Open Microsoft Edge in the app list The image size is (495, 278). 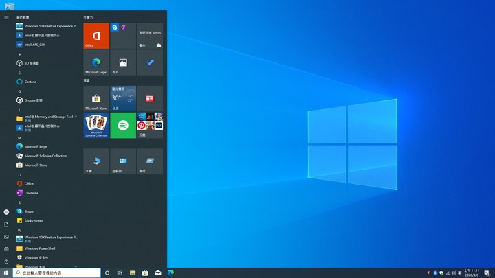click(x=47, y=147)
